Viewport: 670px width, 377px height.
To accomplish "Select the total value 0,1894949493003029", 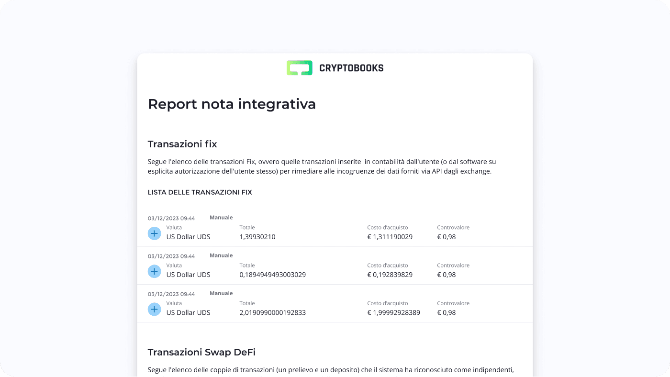I will pos(272,275).
